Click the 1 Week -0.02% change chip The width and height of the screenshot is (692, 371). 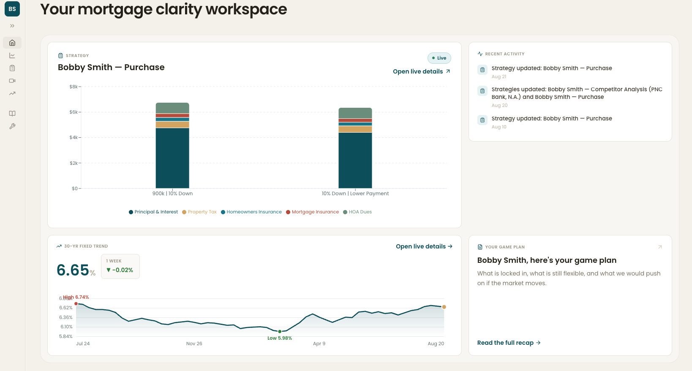(x=120, y=266)
